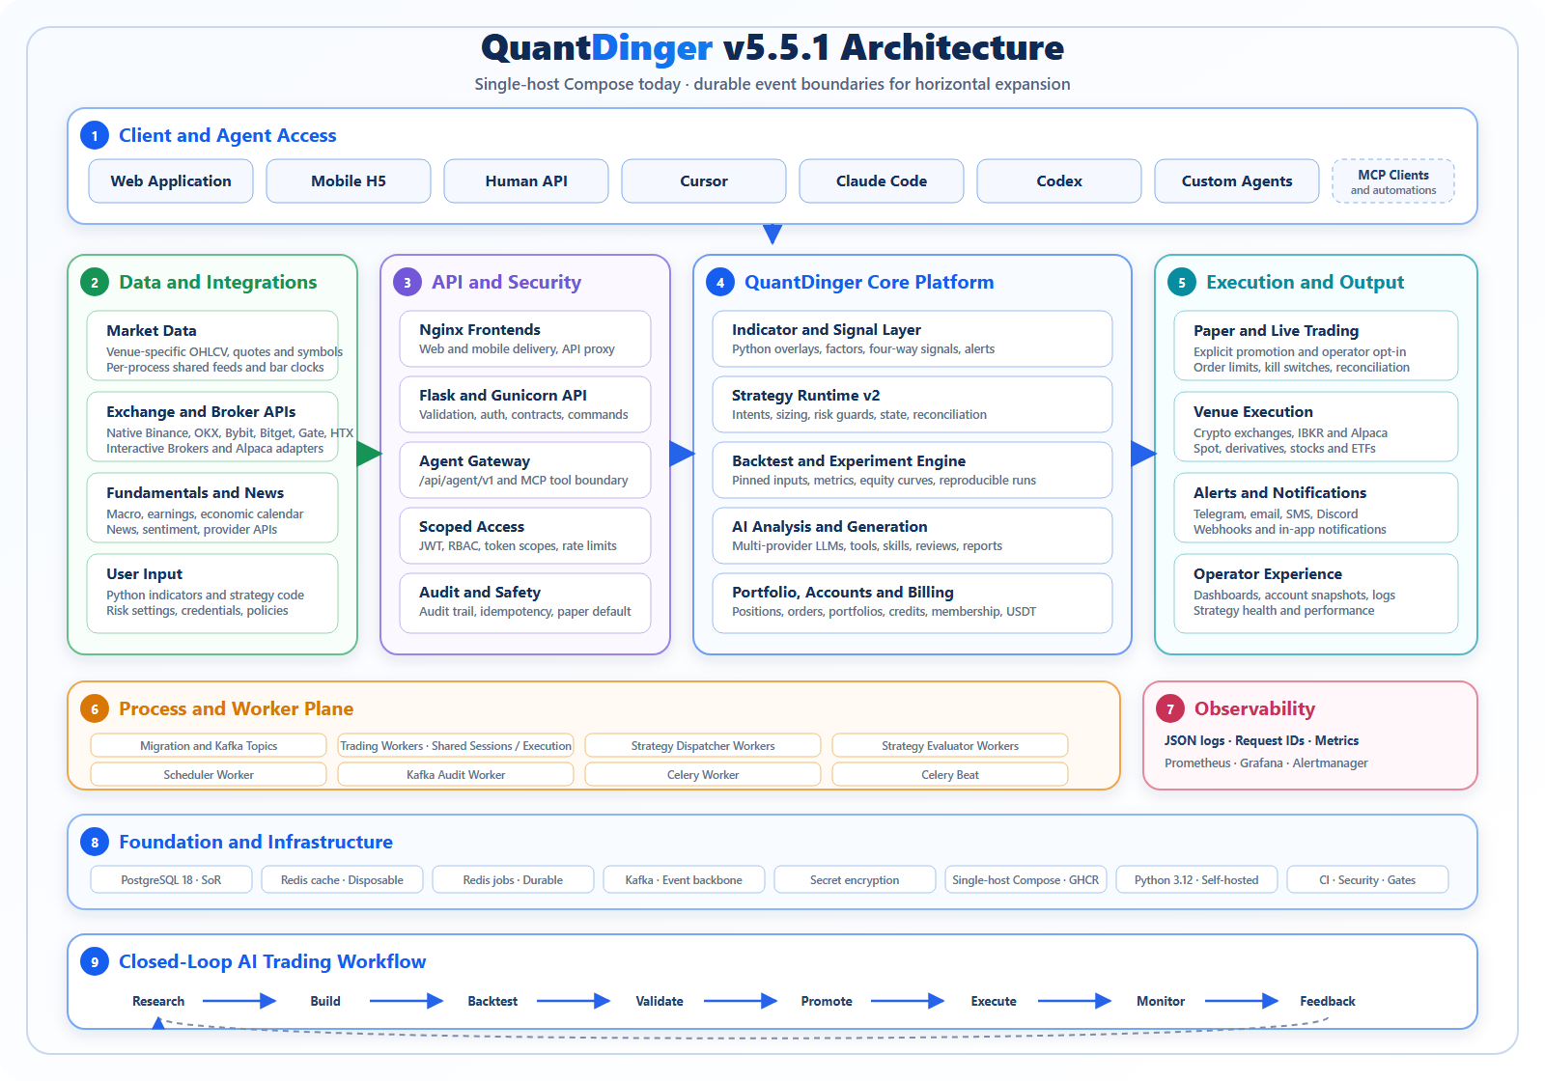Click the Human API box
Viewport: 1545px width, 1081px height.
pyautogui.click(x=526, y=180)
